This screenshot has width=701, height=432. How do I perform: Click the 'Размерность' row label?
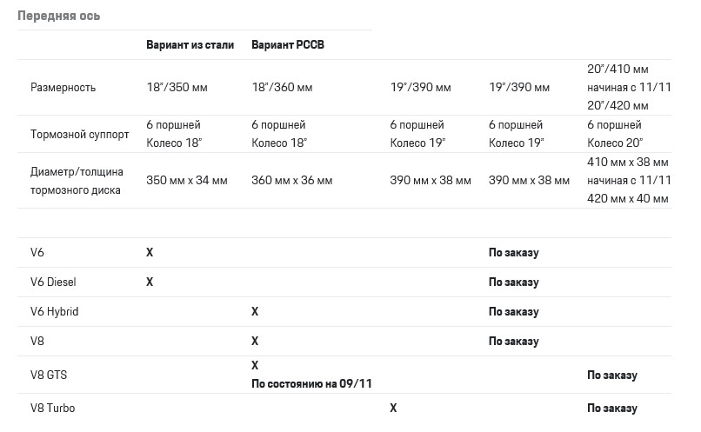click(63, 88)
